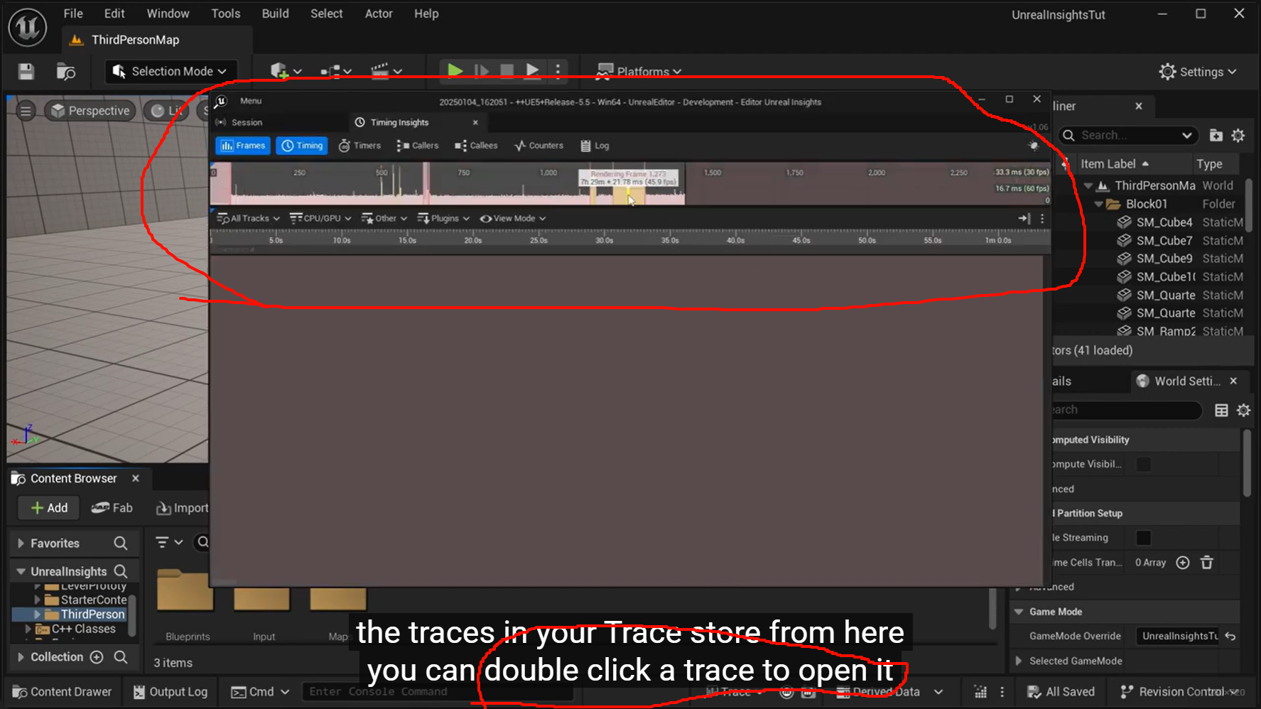Toggle the Callers panel in Unreal Insights
This screenshot has width=1261, height=709.
pos(417,146)
